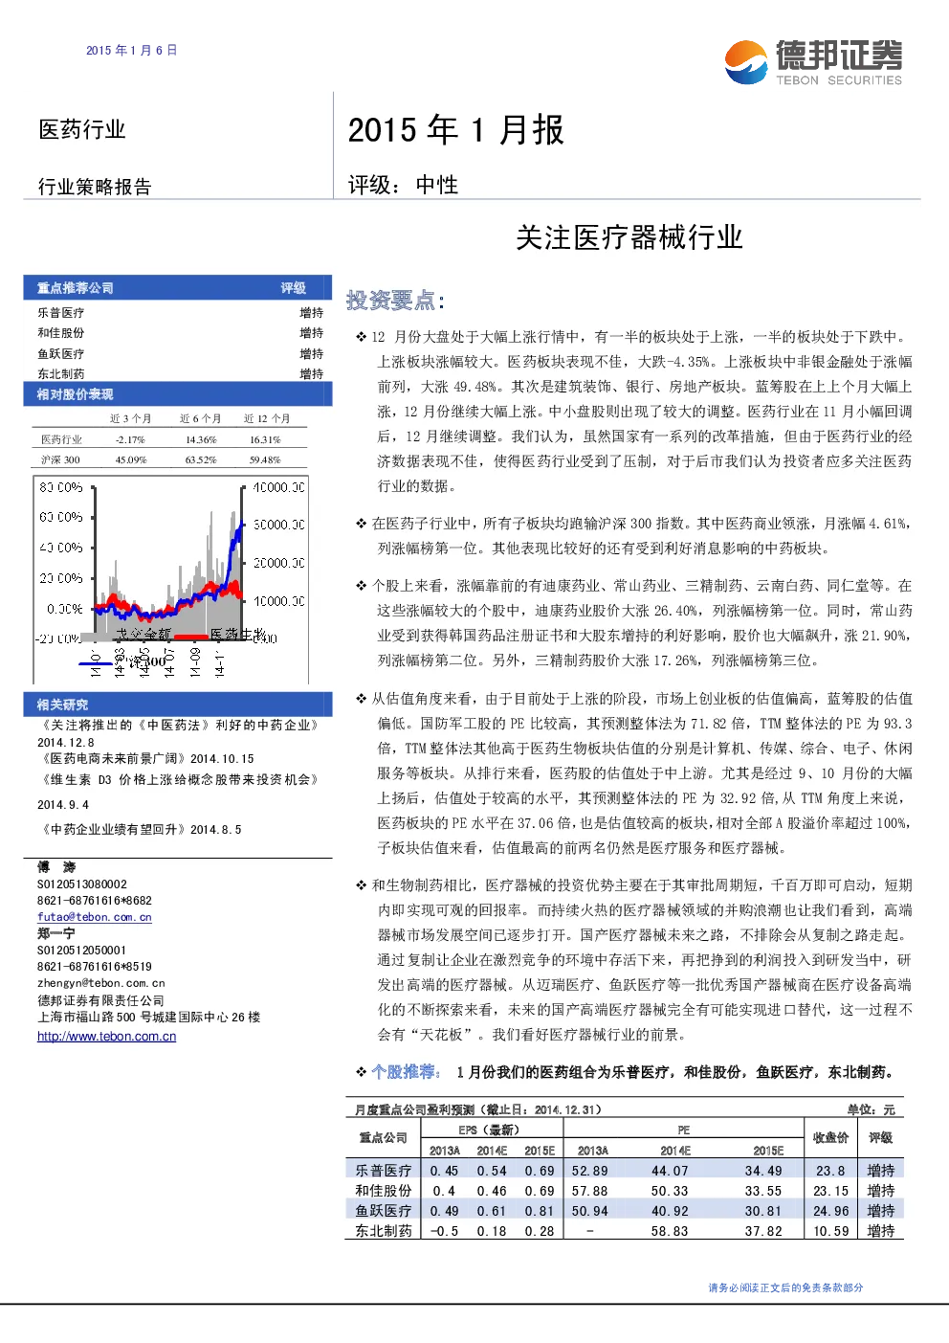The width and height of the screenshot is (949, 1343).
Task: Click the analyst name '郑一宁'
Action: coord(56,933)
